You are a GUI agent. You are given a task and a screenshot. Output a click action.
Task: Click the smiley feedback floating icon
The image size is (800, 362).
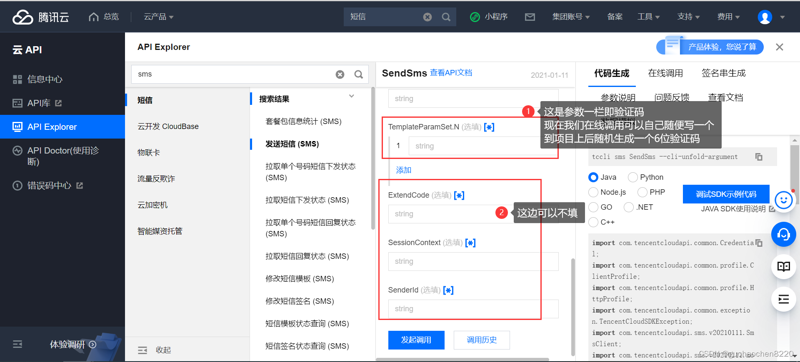point(783,200)
